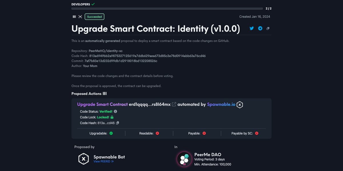Screen dimensions: 343x171
Task: Share the proposal via Telegram
Action: point(260,28)
